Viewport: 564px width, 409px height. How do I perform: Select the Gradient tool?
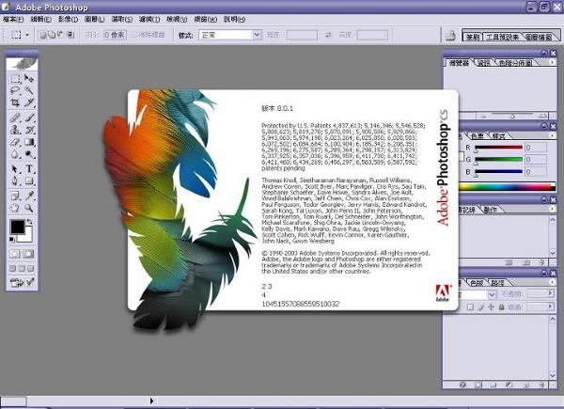click(29, 142)
